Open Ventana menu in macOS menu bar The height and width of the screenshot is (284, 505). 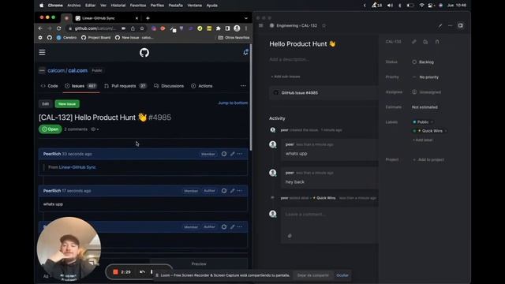click(195, 6)
